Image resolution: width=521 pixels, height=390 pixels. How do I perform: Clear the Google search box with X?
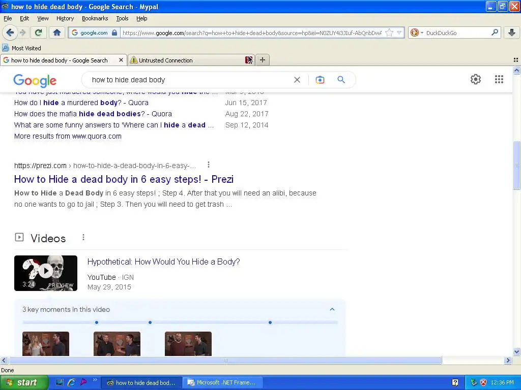(297, 80)
